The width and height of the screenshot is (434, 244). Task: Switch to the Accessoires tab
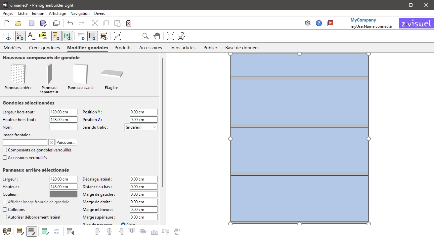pos(151,48)
